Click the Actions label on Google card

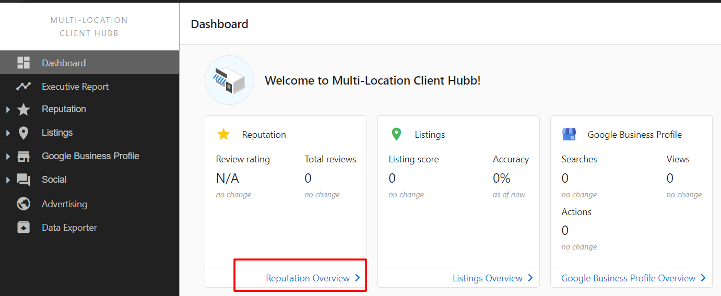pos(576,212)
